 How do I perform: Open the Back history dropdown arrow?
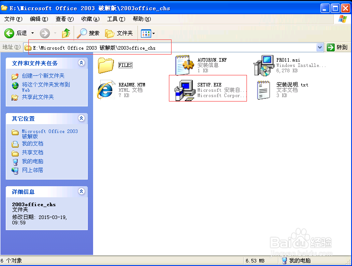(x=32, y=33)
